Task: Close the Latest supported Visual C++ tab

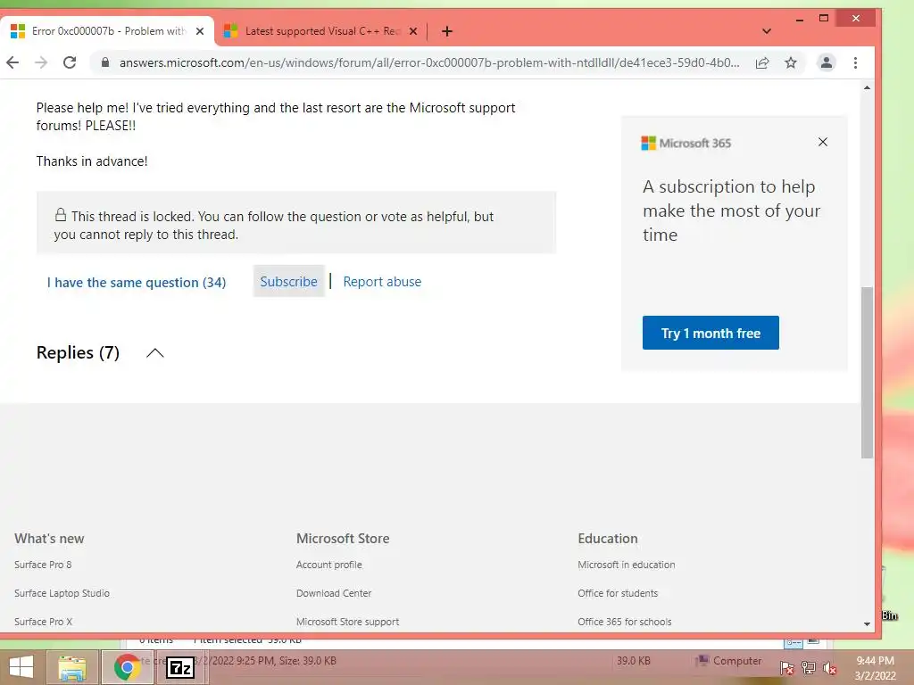Action: coord(413,31)
